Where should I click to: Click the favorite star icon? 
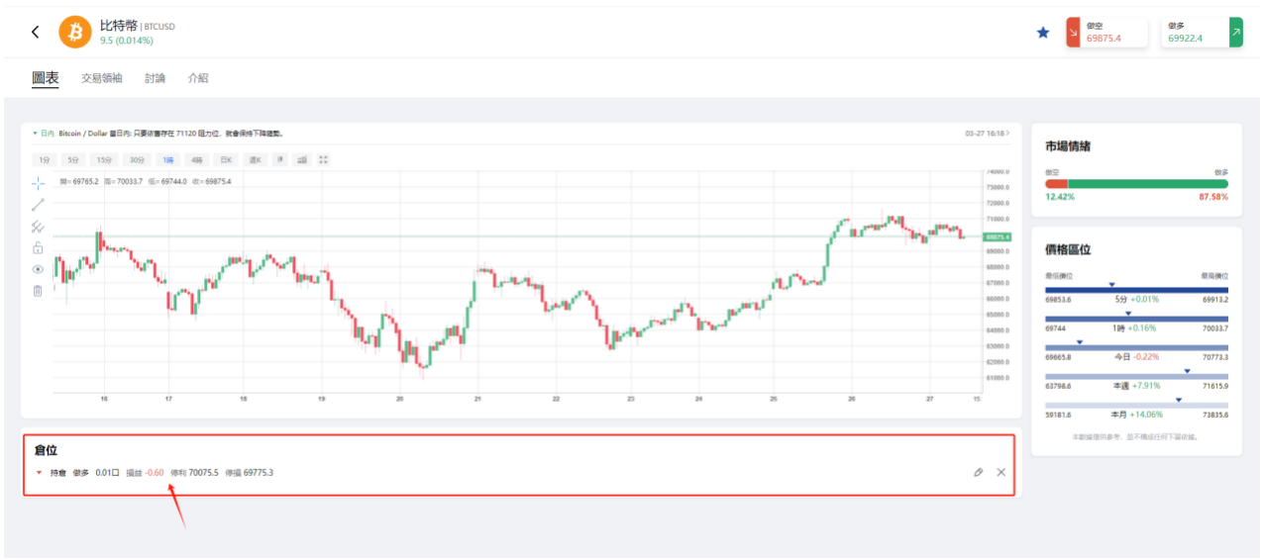1042,33
